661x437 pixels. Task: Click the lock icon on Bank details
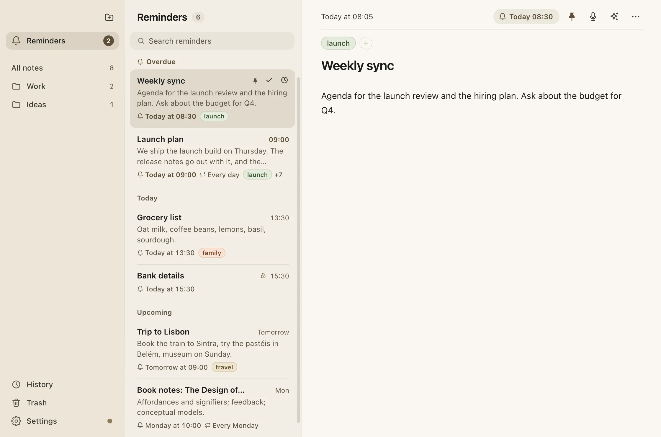pyautogui.click(x=263, y=276)
